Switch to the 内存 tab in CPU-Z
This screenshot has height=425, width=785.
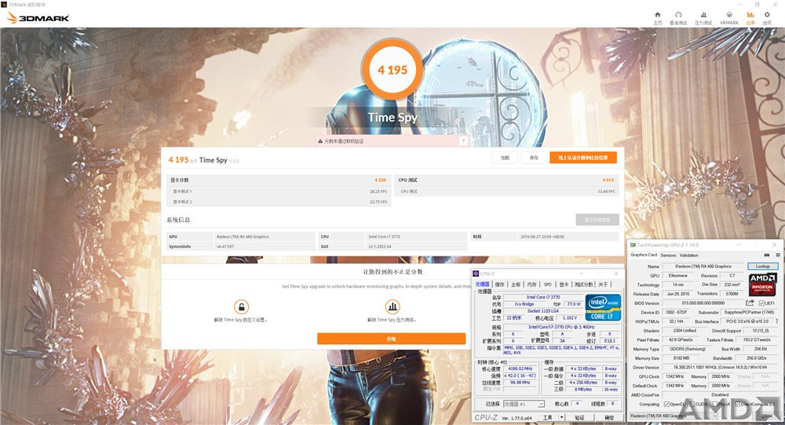pos(531,285)
